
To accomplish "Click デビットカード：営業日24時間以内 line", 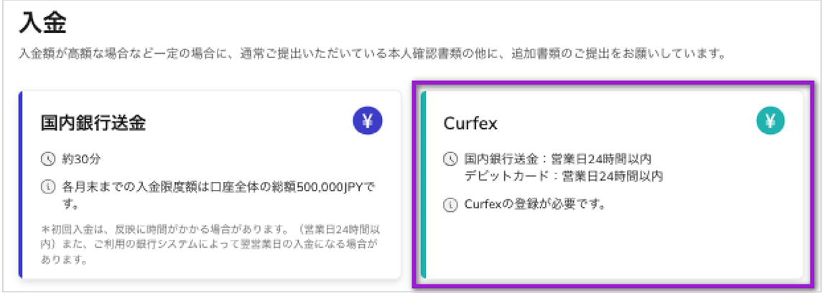I will (x=564, y=176).
